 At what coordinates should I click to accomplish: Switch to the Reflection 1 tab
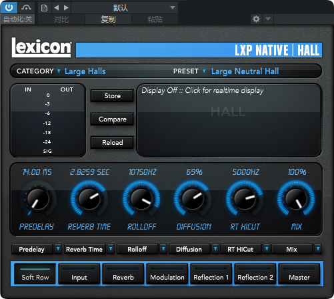pyautogui.click(x=211, y=274)
